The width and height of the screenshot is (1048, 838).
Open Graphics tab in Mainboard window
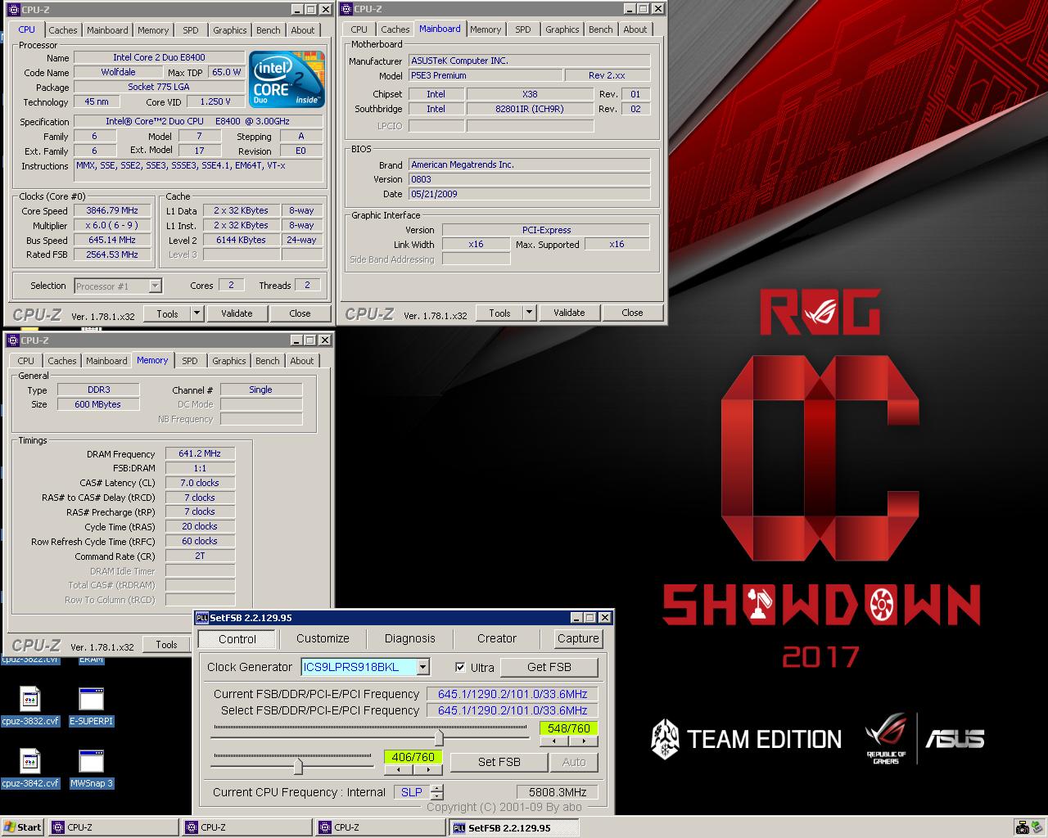pyautogui.click(x=562, y=29)
